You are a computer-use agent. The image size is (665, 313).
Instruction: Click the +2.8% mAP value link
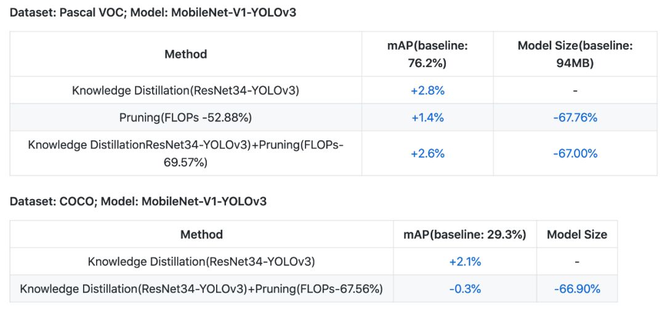coord(427,91)
